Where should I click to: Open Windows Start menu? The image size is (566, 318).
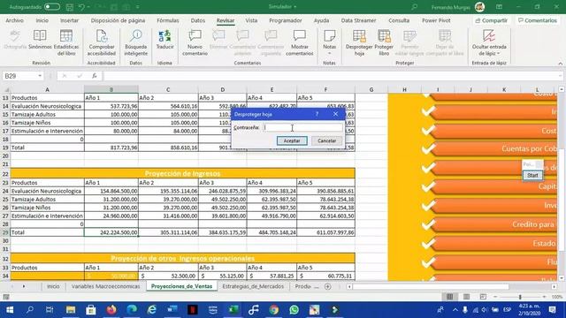10,310
